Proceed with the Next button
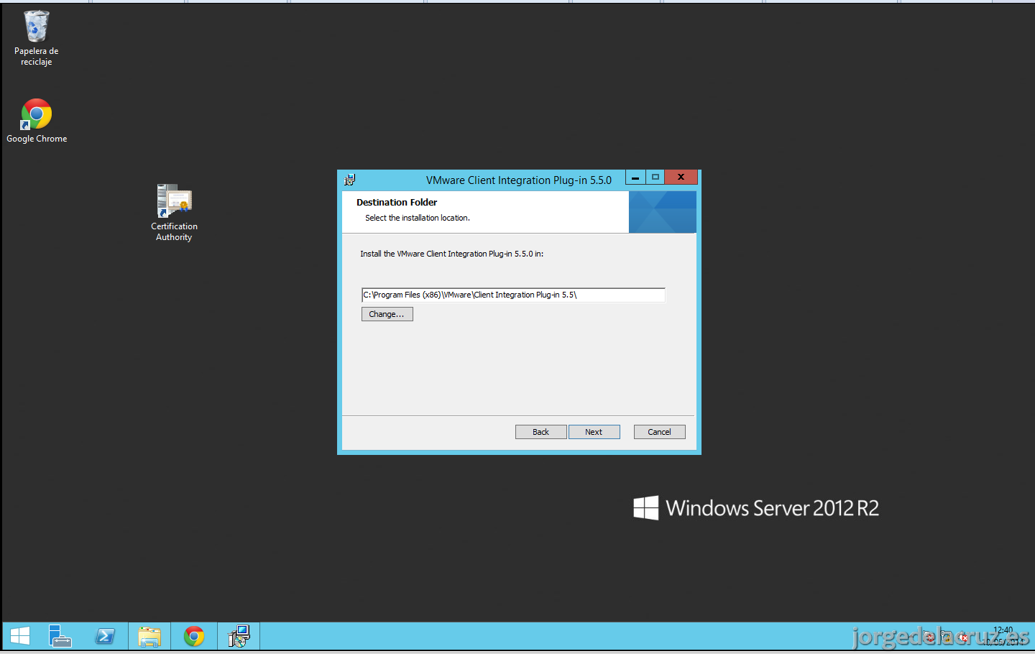 [594, 432]
